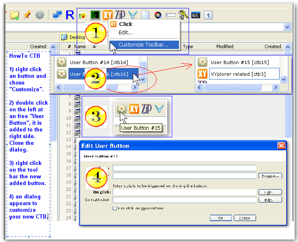Click the gray gear icon in toolbar
298x242 pixels.
tap(39, 15)
